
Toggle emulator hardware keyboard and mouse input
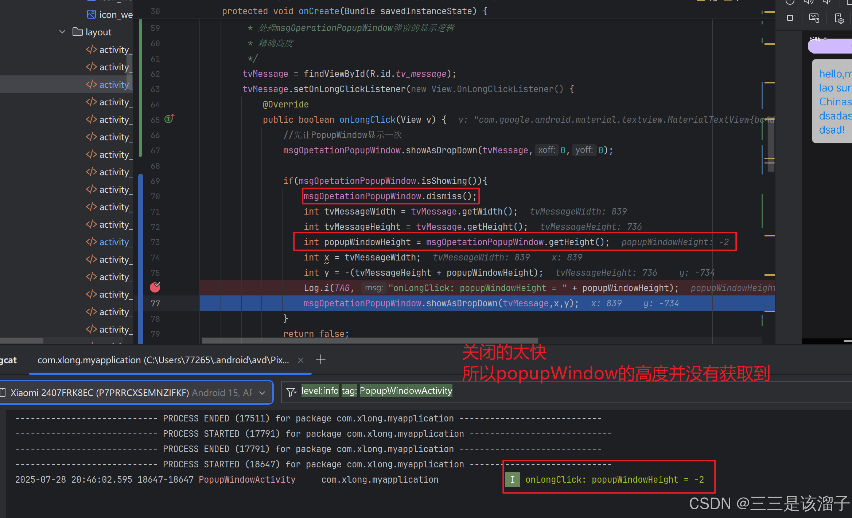(814, 18)
